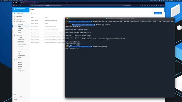
Task: Open Nodes in the sidebar
Action: click(19, 33)
